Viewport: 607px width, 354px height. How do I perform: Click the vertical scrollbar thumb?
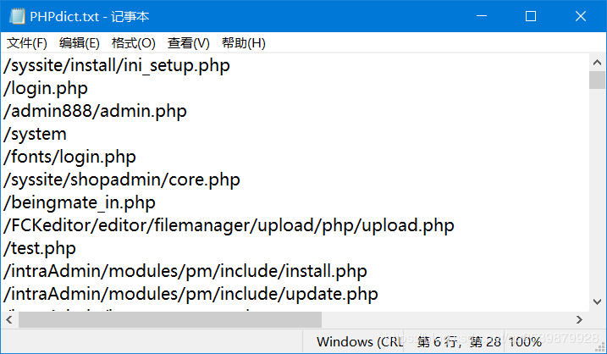pos(596,80)
